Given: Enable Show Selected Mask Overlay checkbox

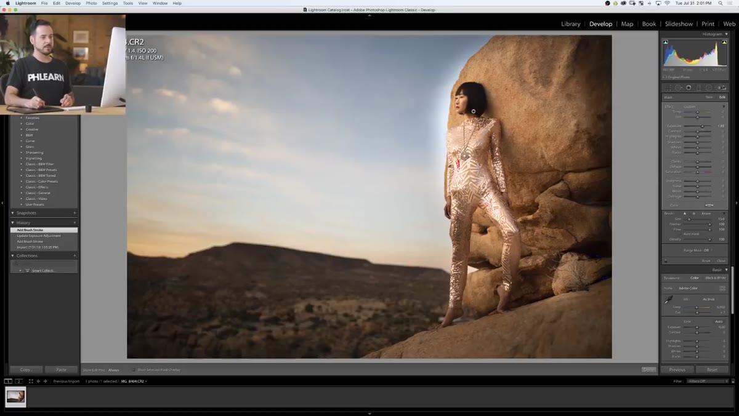Looking at the screenshot, I should [134, 370].
